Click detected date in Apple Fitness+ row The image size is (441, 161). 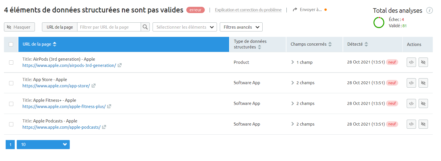pos(366,103)
